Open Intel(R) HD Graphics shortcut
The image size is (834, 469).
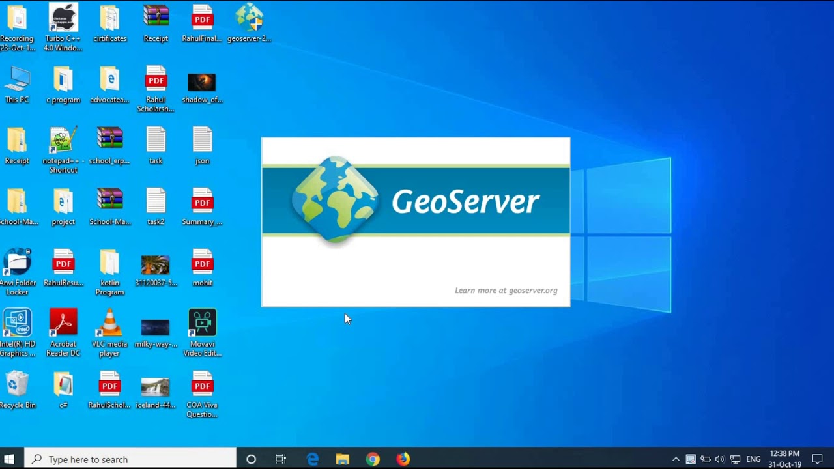[x=17, y=324]
